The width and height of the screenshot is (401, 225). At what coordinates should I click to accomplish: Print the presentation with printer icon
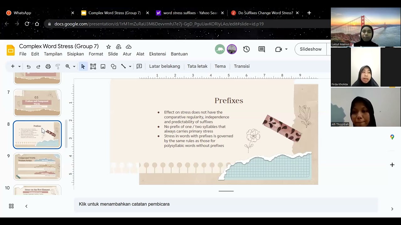click(48, 66)
